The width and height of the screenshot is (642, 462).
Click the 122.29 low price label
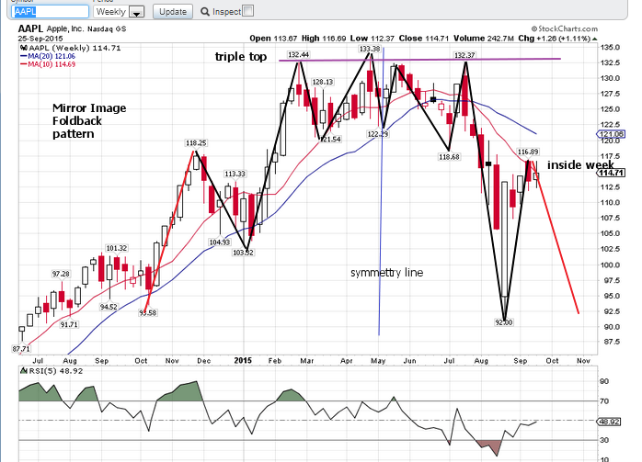[377, 134]
